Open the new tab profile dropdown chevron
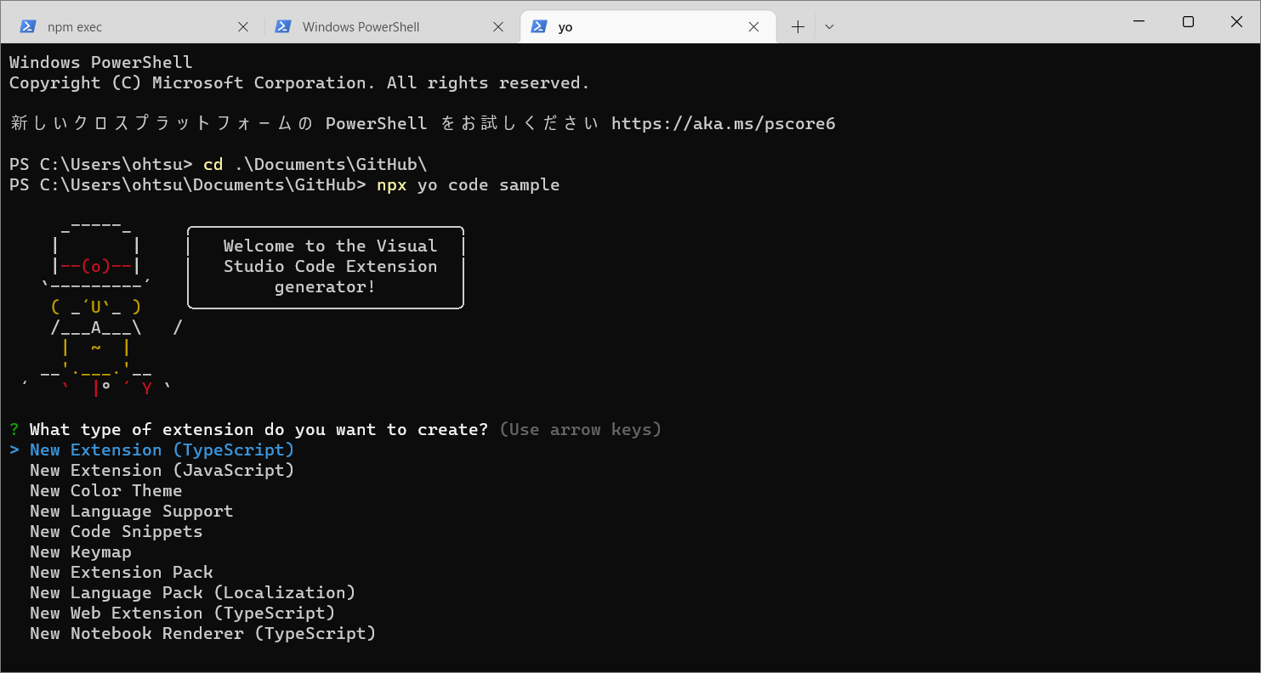The width and height of the screenshot is (1261, 673). pyautogui.click(x=829, y=26)
